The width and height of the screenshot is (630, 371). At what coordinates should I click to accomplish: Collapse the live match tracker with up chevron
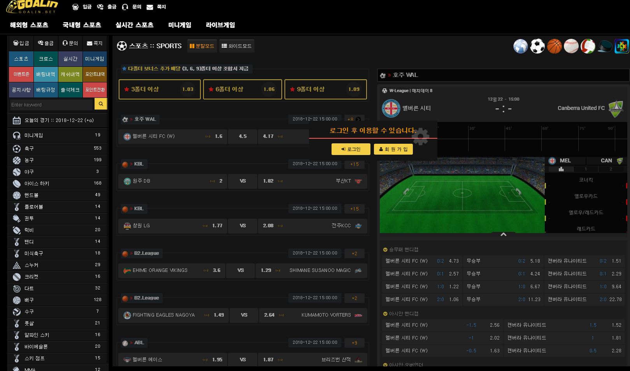point(503,234)
